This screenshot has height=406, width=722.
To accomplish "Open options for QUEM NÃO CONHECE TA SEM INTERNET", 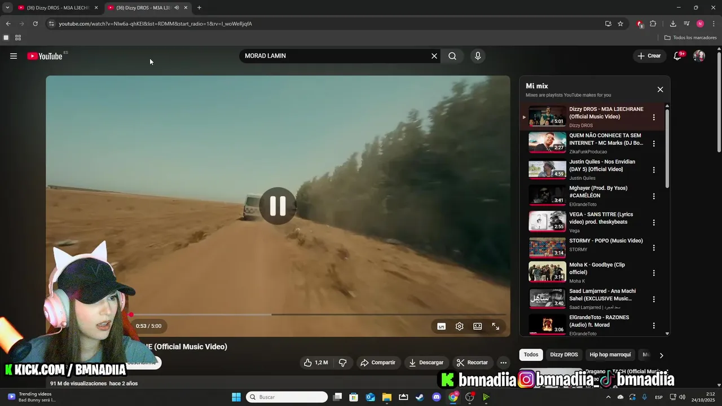I will click(x=654, y=143).
